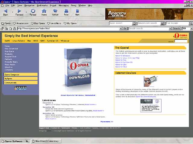Focus the address bar URL field
The height and width of the screenshot is (144, 193).
point(68,29)
